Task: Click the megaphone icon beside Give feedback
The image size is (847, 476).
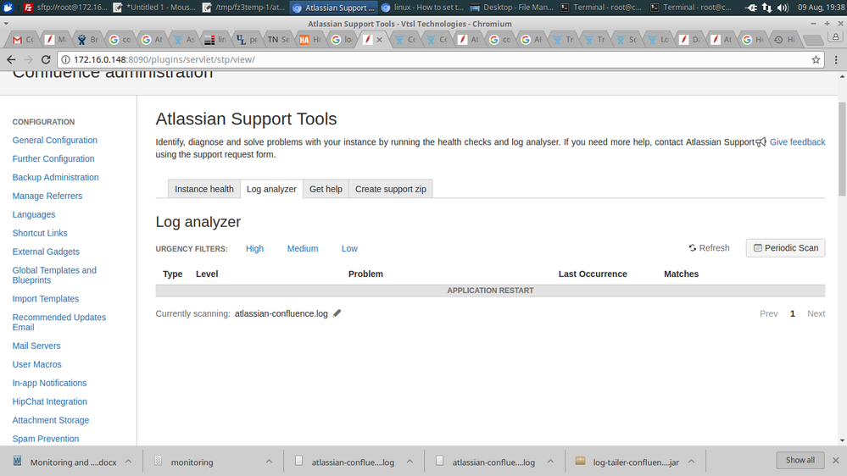Action: pyautogui.click(x=761, y=142)
